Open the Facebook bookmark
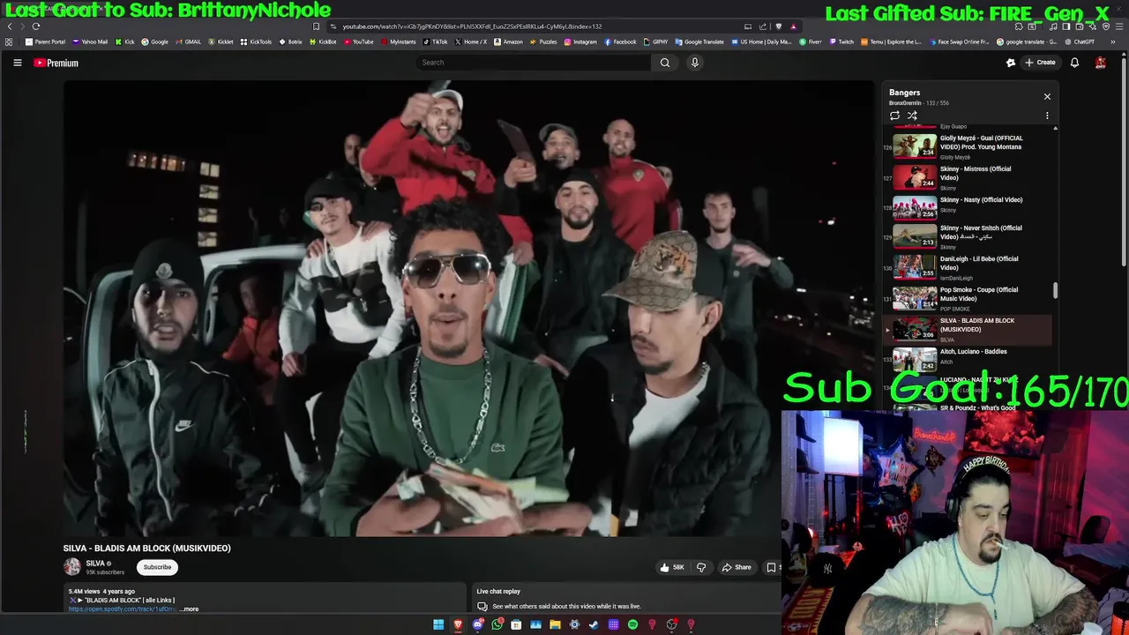This screenshot has height=635, width=1129. tap(620, 41)
